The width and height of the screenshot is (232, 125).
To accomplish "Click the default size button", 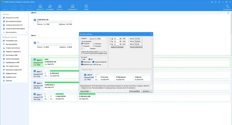I will (x=117, y=47).
